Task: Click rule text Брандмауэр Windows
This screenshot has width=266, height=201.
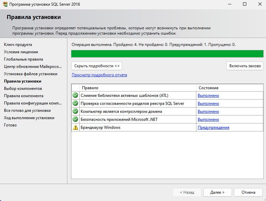Action: [x=100, y=127]
